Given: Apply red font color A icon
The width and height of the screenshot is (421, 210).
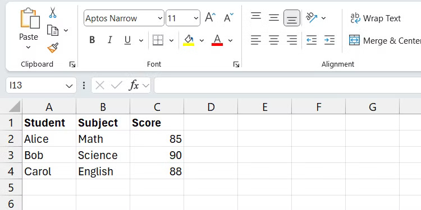Looking at the screenshot, I should pyautogui.click(x=217, y=40).
